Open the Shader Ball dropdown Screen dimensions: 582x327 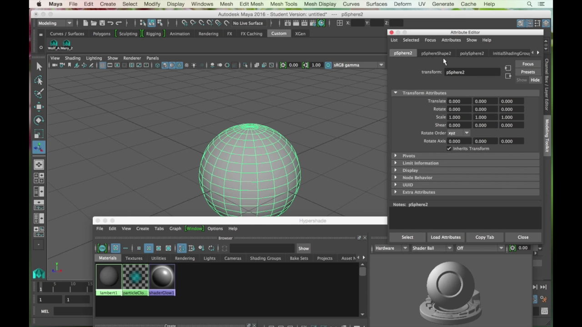point(431,248)
